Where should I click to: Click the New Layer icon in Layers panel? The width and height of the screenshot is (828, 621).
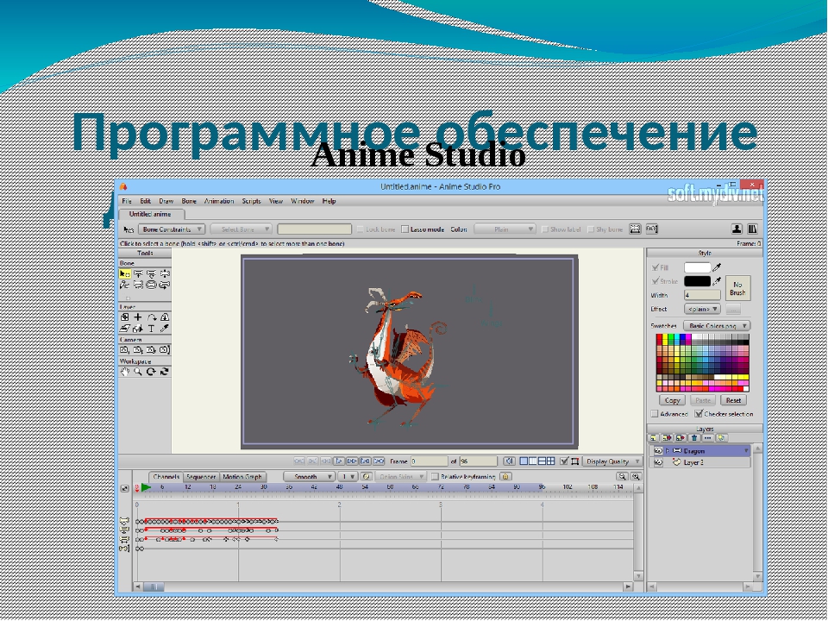point(654,438)
